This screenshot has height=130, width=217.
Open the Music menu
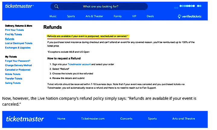pyautogui.click(x=53, y=16)
